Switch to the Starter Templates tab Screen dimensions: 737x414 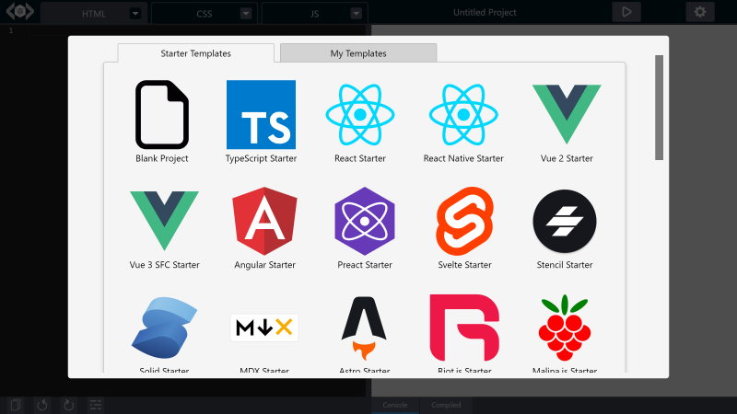[196, 53]
